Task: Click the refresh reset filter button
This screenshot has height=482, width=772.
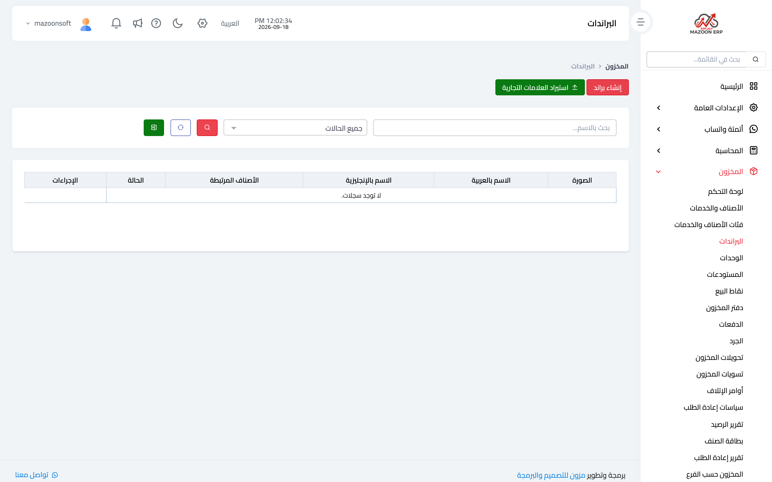Action: click(x=181, y=127)
